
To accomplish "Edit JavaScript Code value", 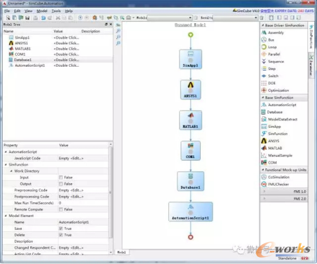I will (83, 158).
